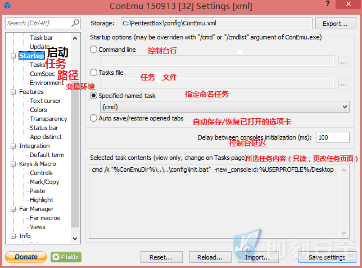Collapse the Info tree node
The width and height of the screenshot is (362, 268).
[13, 236]
